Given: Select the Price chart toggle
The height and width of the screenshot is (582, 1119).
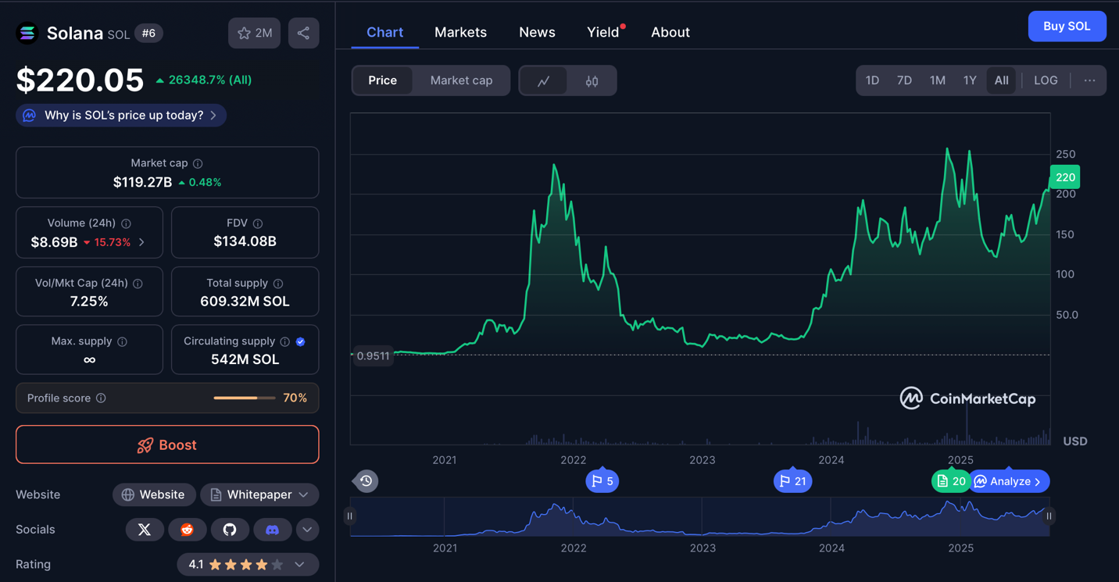Looking at the screenshot, I should click(383, 80).
